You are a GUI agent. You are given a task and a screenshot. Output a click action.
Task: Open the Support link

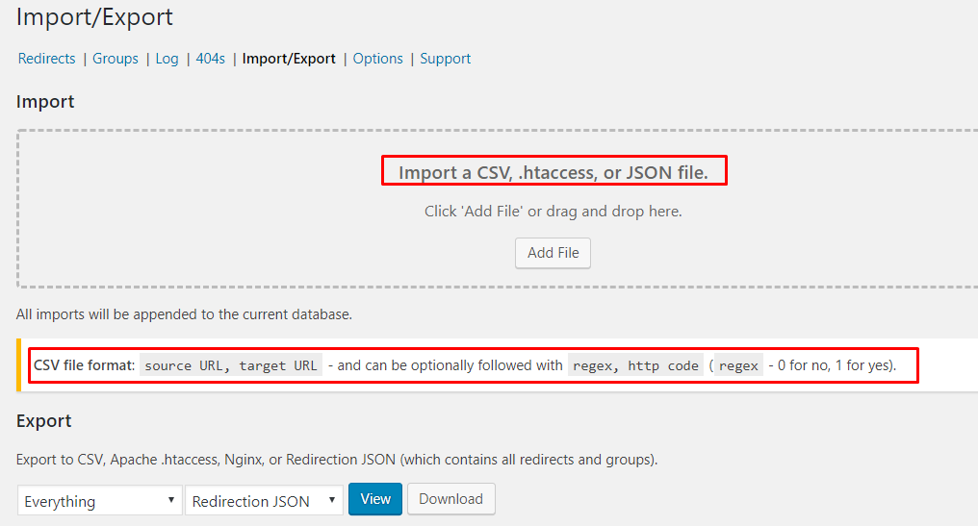[x=446, y=59]
